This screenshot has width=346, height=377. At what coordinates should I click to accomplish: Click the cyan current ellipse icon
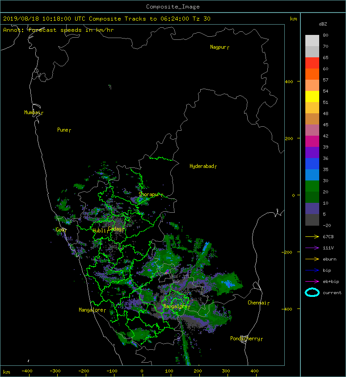click(312, 292)
